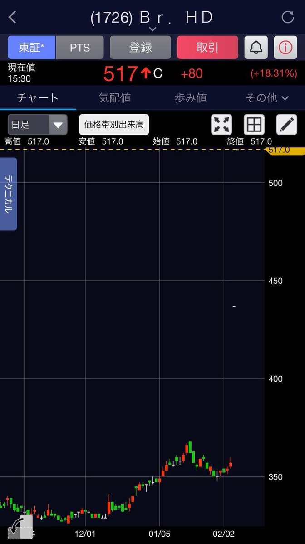Image resolution: width=305 pixels, height=544 pixels.
Task: Toggle 価格帯別出来高 display
Action: point(114,124)
